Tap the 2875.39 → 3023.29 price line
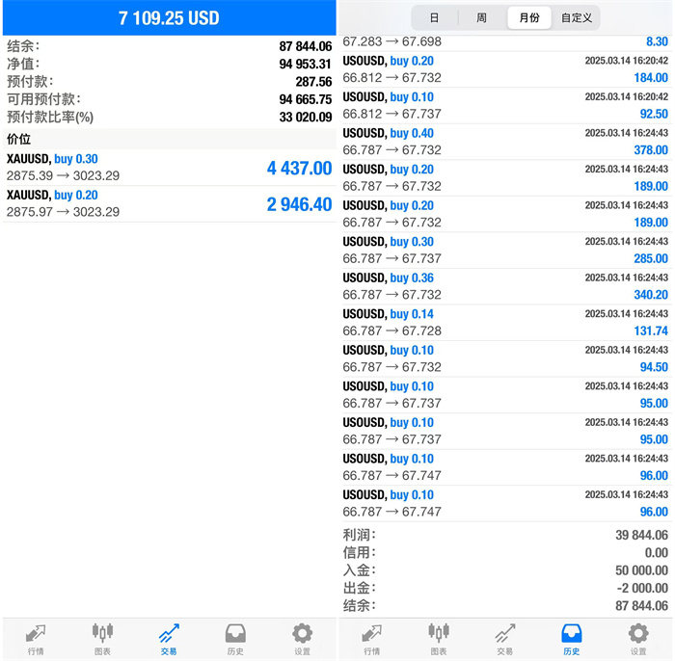This screenshot has width=675, height=661. pyautogui.click(x=63, y=176)
